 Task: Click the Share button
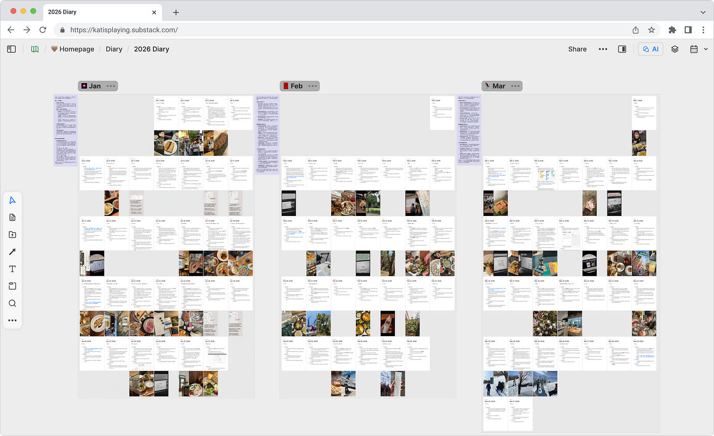click(x=577, y=49)
